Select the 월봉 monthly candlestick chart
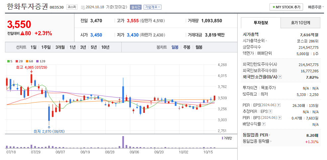Image resolution: width=327 pixels, height=160 pixels. [199, 47]
